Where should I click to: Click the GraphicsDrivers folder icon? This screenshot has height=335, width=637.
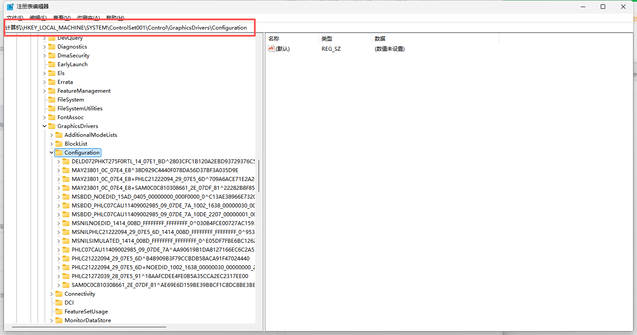coord(52,126)
